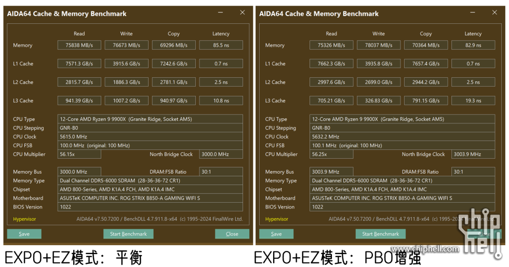509x267 pixels.
Task: Select L1 Cache Copy value 7657.4 GB/s
Action: pos(426,63)
